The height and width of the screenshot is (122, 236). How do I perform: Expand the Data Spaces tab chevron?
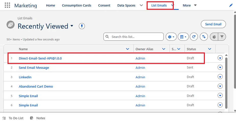(x=141, y=5)
